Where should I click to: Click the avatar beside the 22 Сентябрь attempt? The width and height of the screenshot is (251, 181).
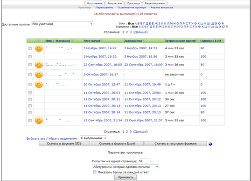click(39, 65)
